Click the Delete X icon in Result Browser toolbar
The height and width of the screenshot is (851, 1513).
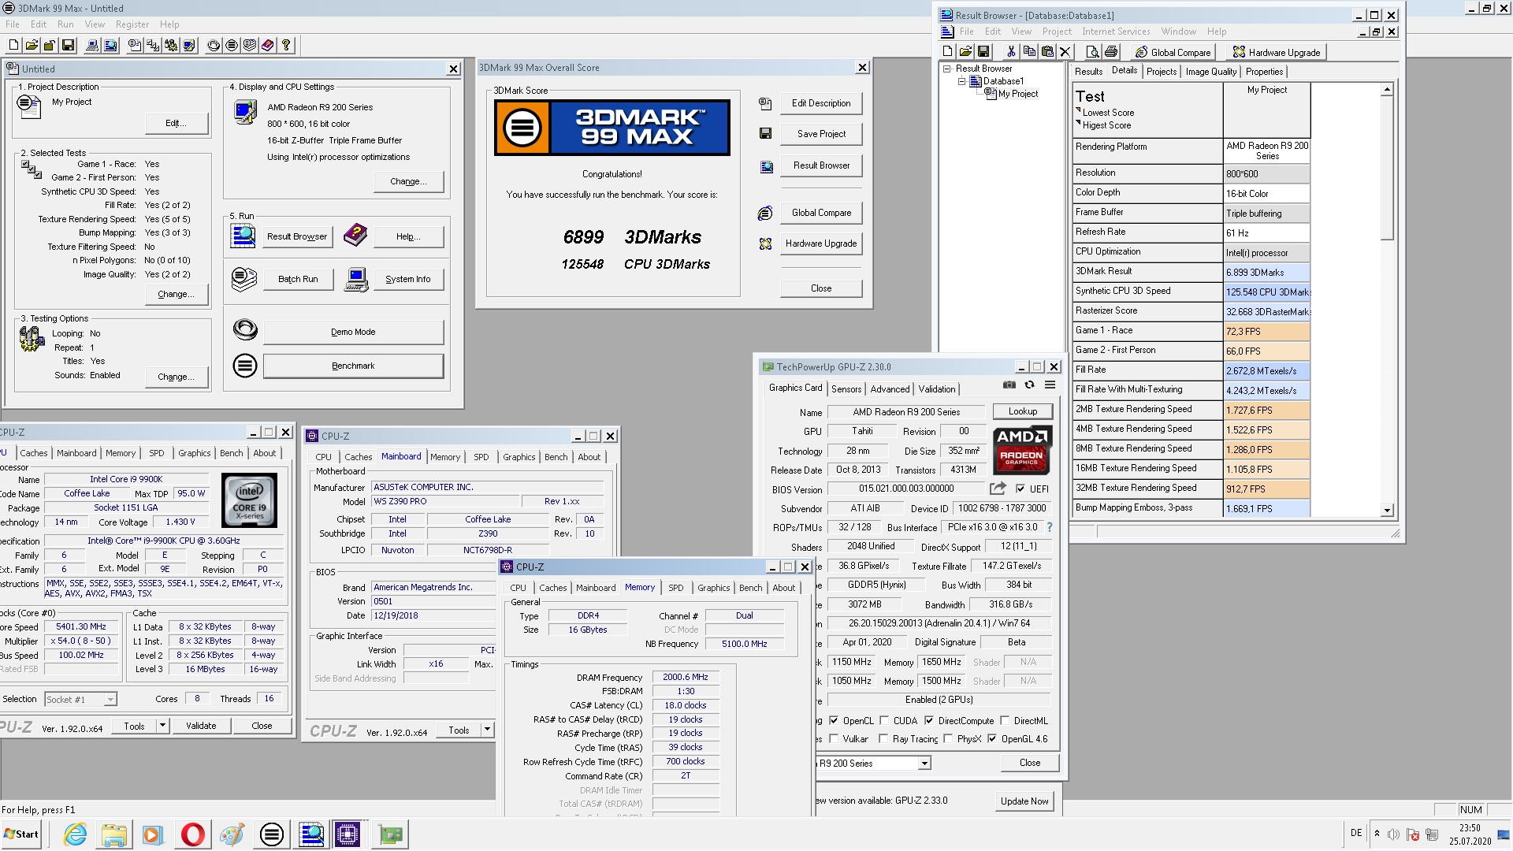(x=1065, y=52)
